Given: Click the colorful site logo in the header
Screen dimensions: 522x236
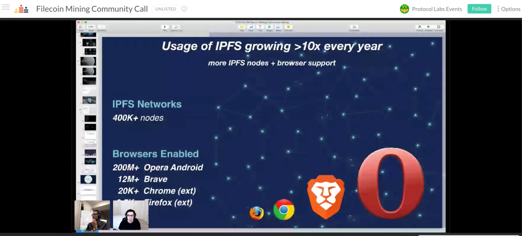Looking at the screenshot, I should pyautogui.click(x=21, y=9).
